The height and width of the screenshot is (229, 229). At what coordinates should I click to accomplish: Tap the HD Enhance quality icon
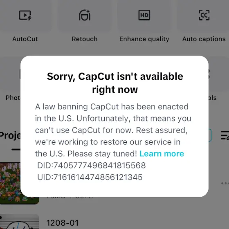point(144,15)
